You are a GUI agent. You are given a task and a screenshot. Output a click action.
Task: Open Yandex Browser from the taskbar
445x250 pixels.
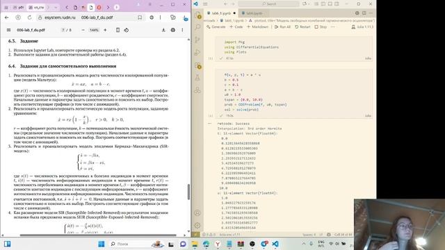(218, 244)
